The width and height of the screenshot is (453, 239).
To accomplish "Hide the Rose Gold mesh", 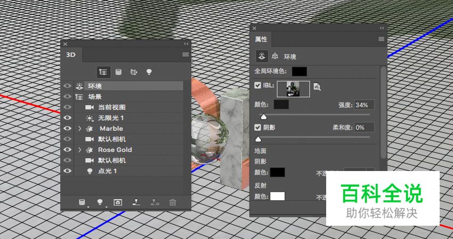I will [67, 150].
